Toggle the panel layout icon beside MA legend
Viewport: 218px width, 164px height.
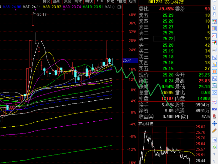(119, 7)
